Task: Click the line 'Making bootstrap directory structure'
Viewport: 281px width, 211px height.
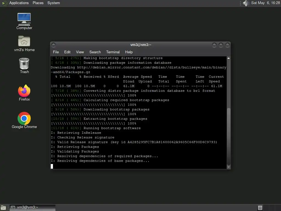Action: point(123,58)
